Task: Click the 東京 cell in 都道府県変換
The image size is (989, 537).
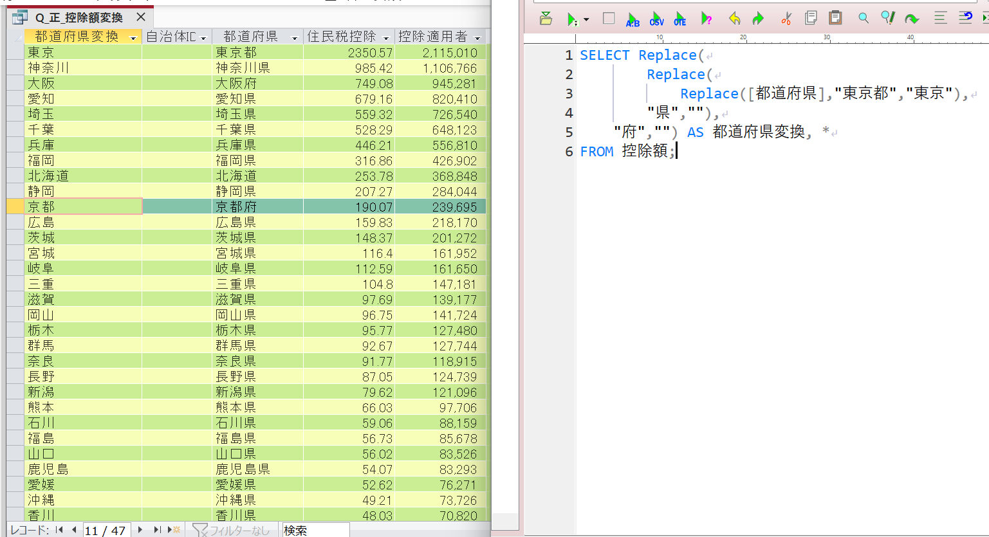Action: (82, 52)
